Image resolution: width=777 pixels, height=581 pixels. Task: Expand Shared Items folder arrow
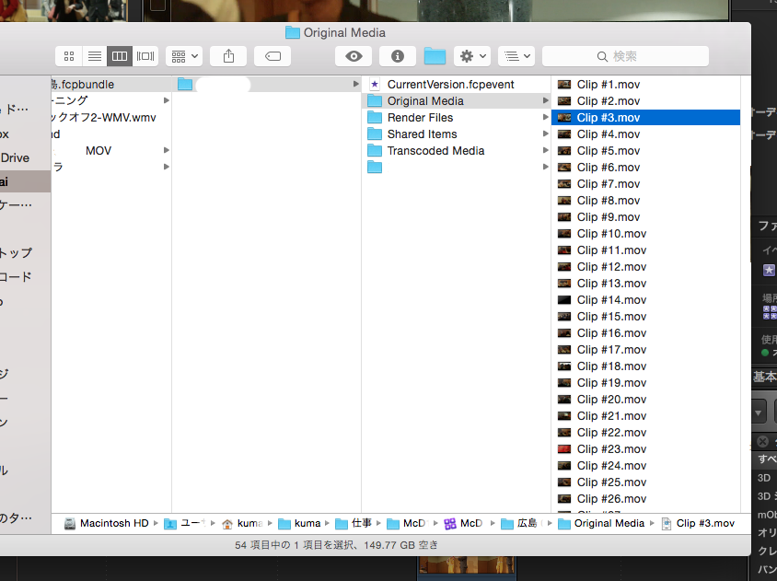click(546, 134)
